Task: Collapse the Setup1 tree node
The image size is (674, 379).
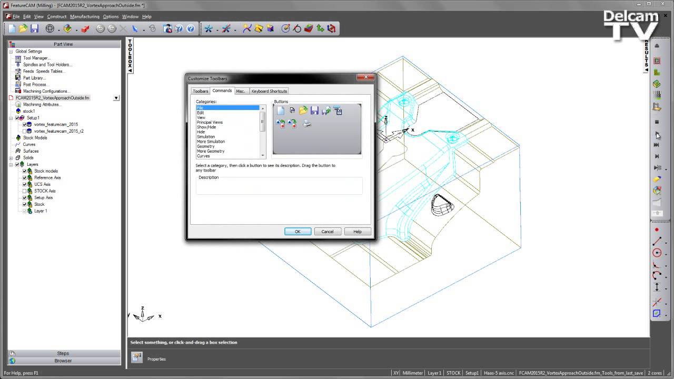Action: pyautogui.click(x=11, y=118)
